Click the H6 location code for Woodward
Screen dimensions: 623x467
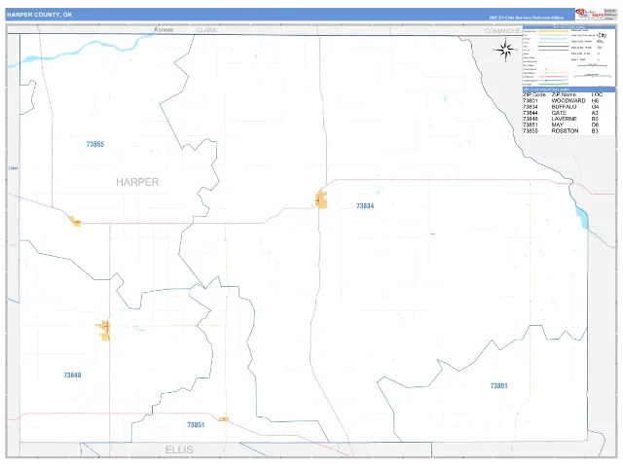(x=595, y=101)
